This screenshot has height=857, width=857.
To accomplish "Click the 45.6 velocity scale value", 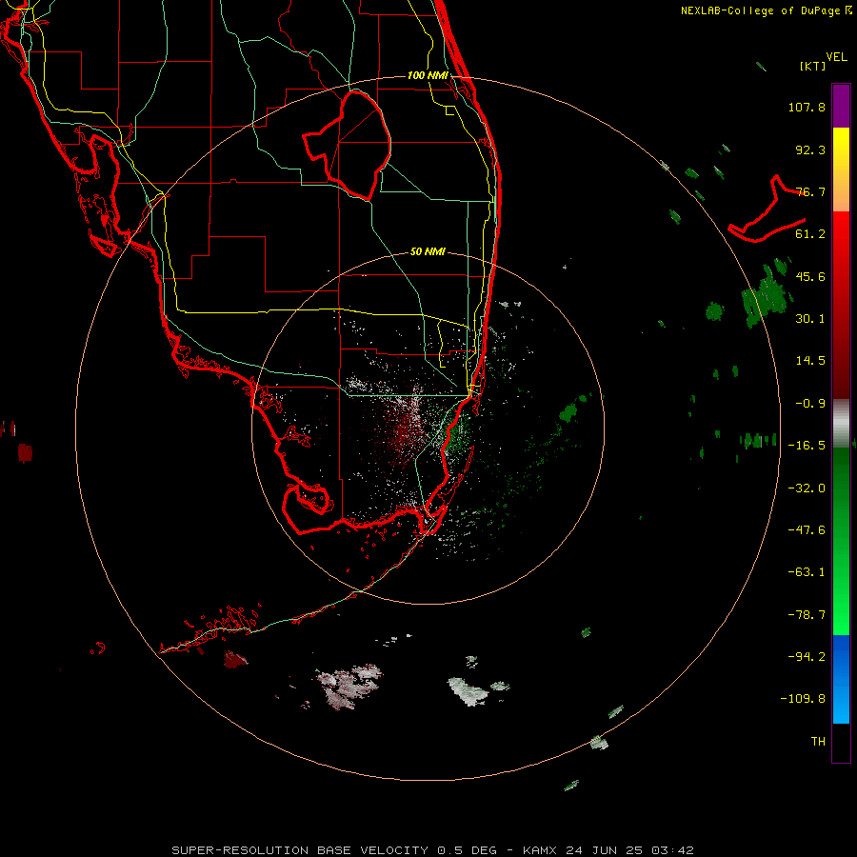I will pos(810,276).
